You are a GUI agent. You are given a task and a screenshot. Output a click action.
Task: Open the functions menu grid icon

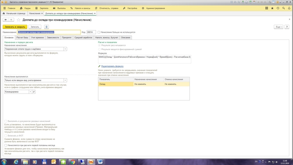tap(266, 8)
